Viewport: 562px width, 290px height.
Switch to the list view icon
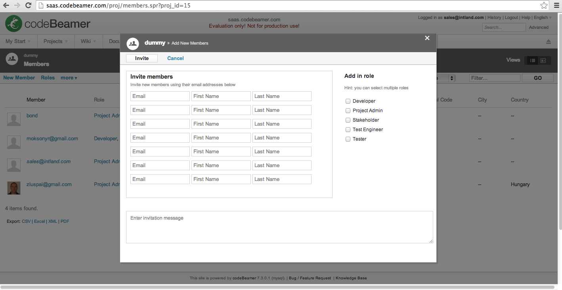(x=533, y=60)
